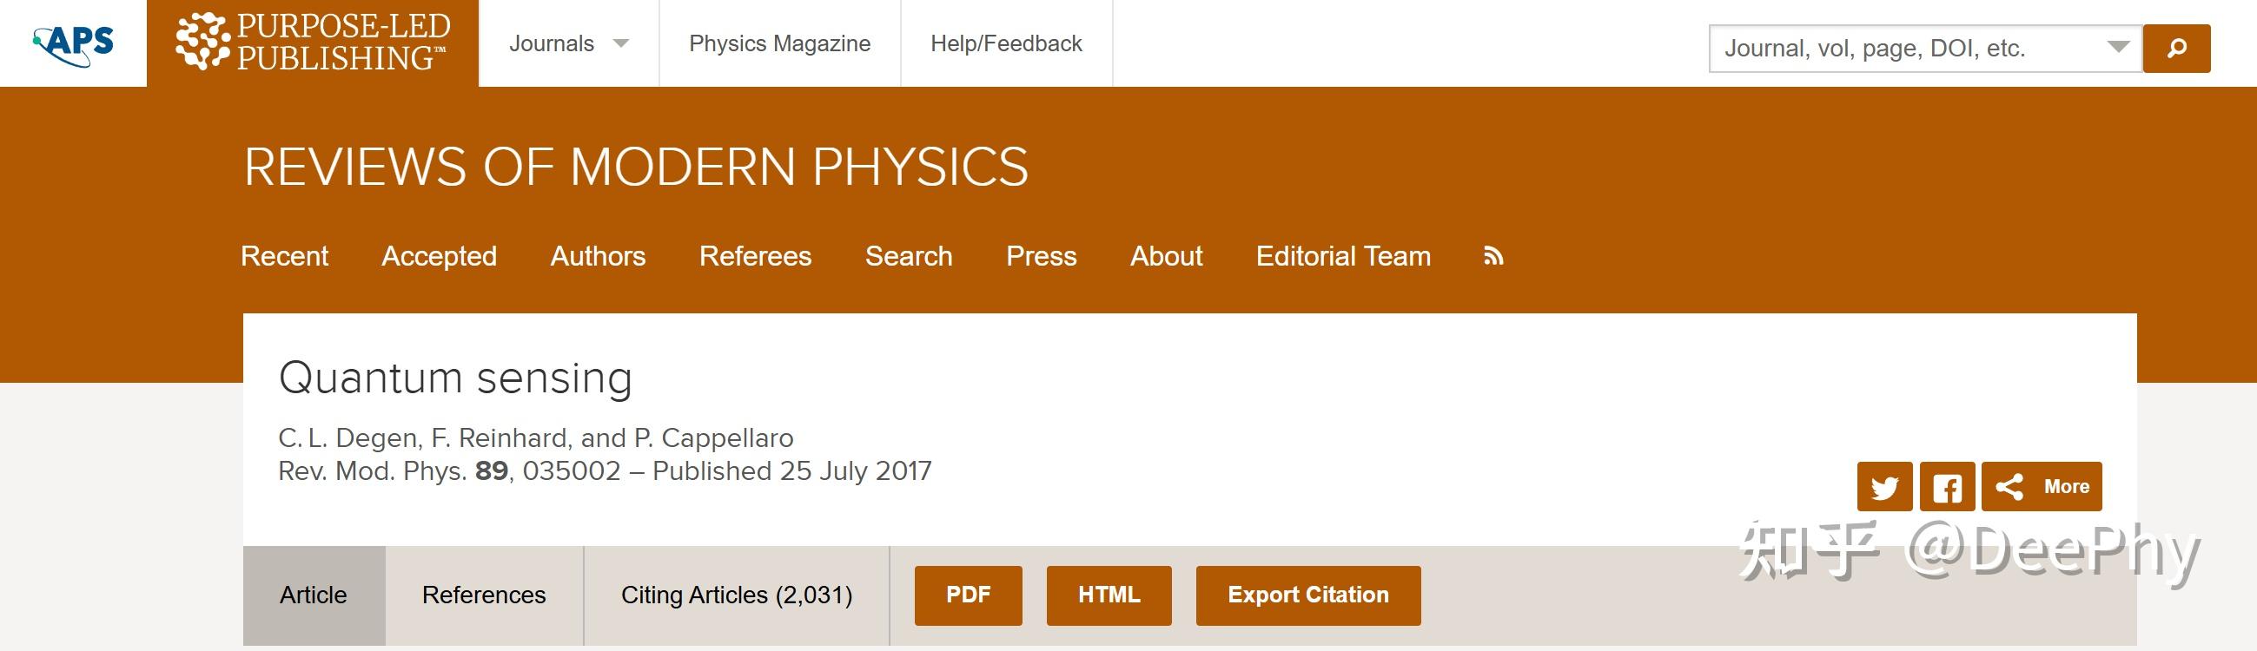Screen dimensions: 2257x651
Task: Switch to the References tab
Action: coord(484,595)
